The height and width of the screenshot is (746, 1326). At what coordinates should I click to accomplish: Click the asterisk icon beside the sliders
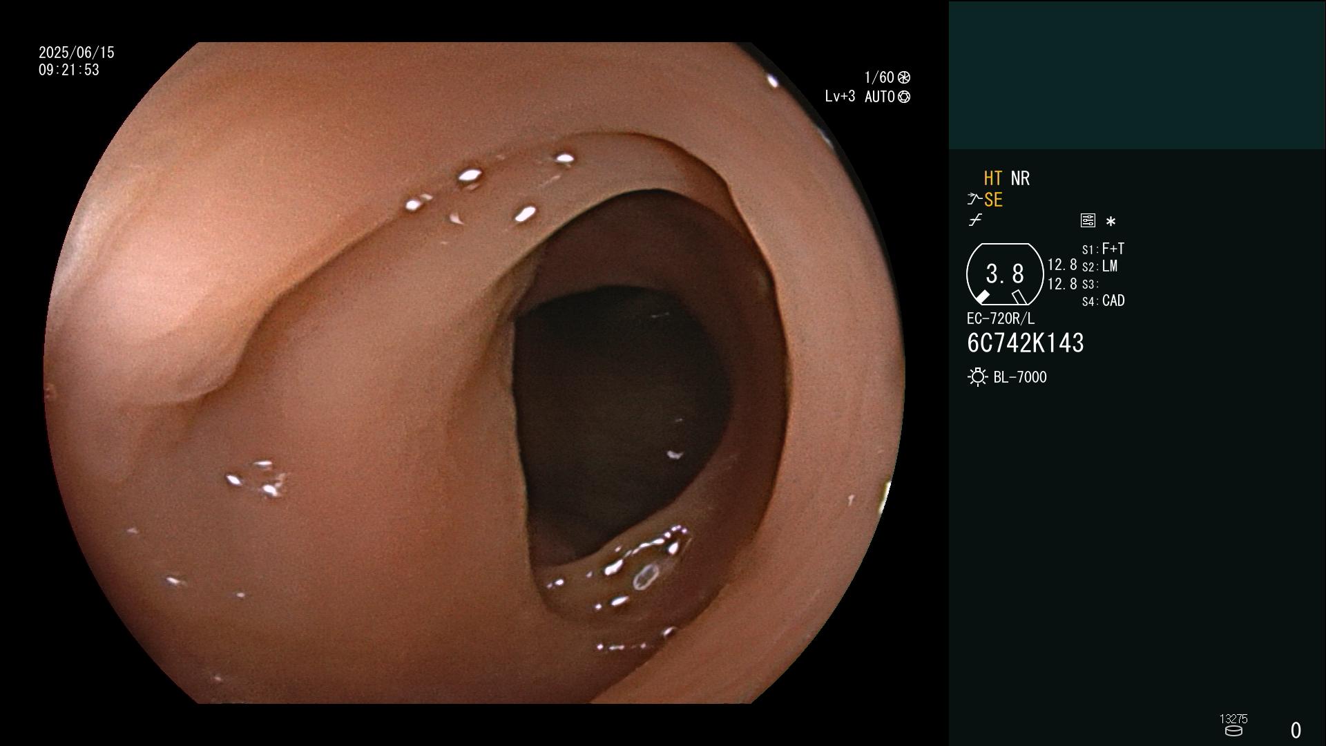[1111, 222]
